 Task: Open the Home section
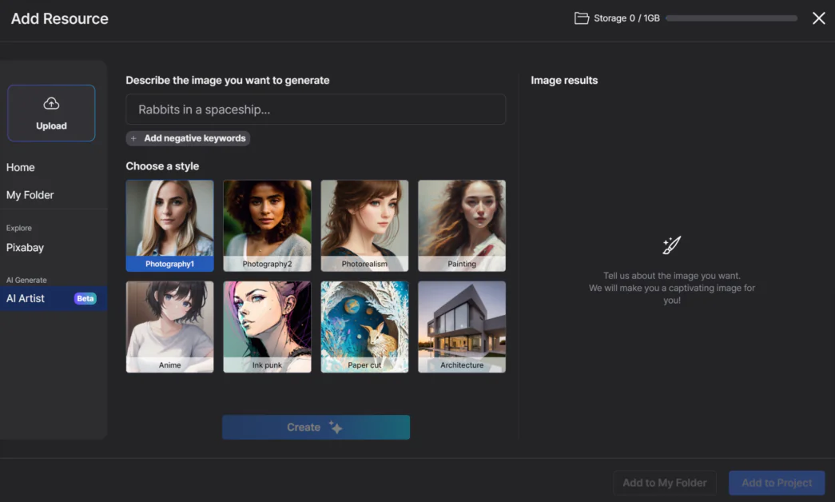(x=21, y=167)
